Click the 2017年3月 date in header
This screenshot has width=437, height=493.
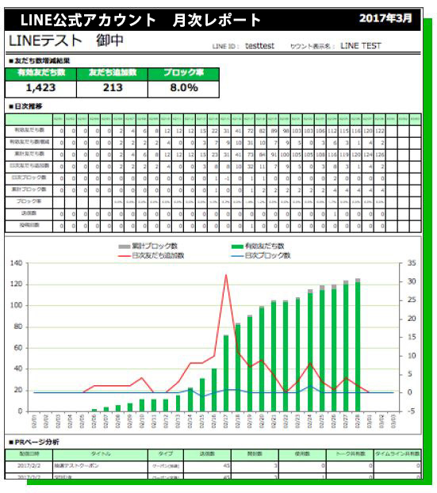[385, 18]
